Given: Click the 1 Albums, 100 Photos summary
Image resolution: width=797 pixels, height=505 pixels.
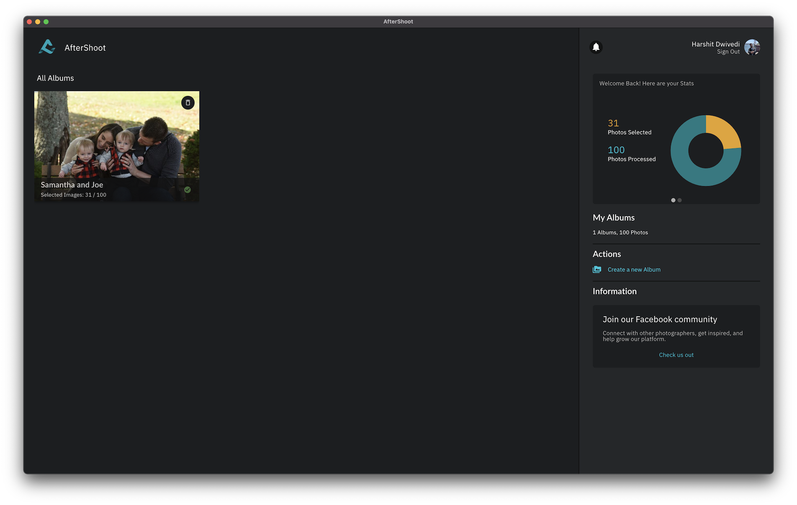Looking at the screenshot, I should point(620,232).
